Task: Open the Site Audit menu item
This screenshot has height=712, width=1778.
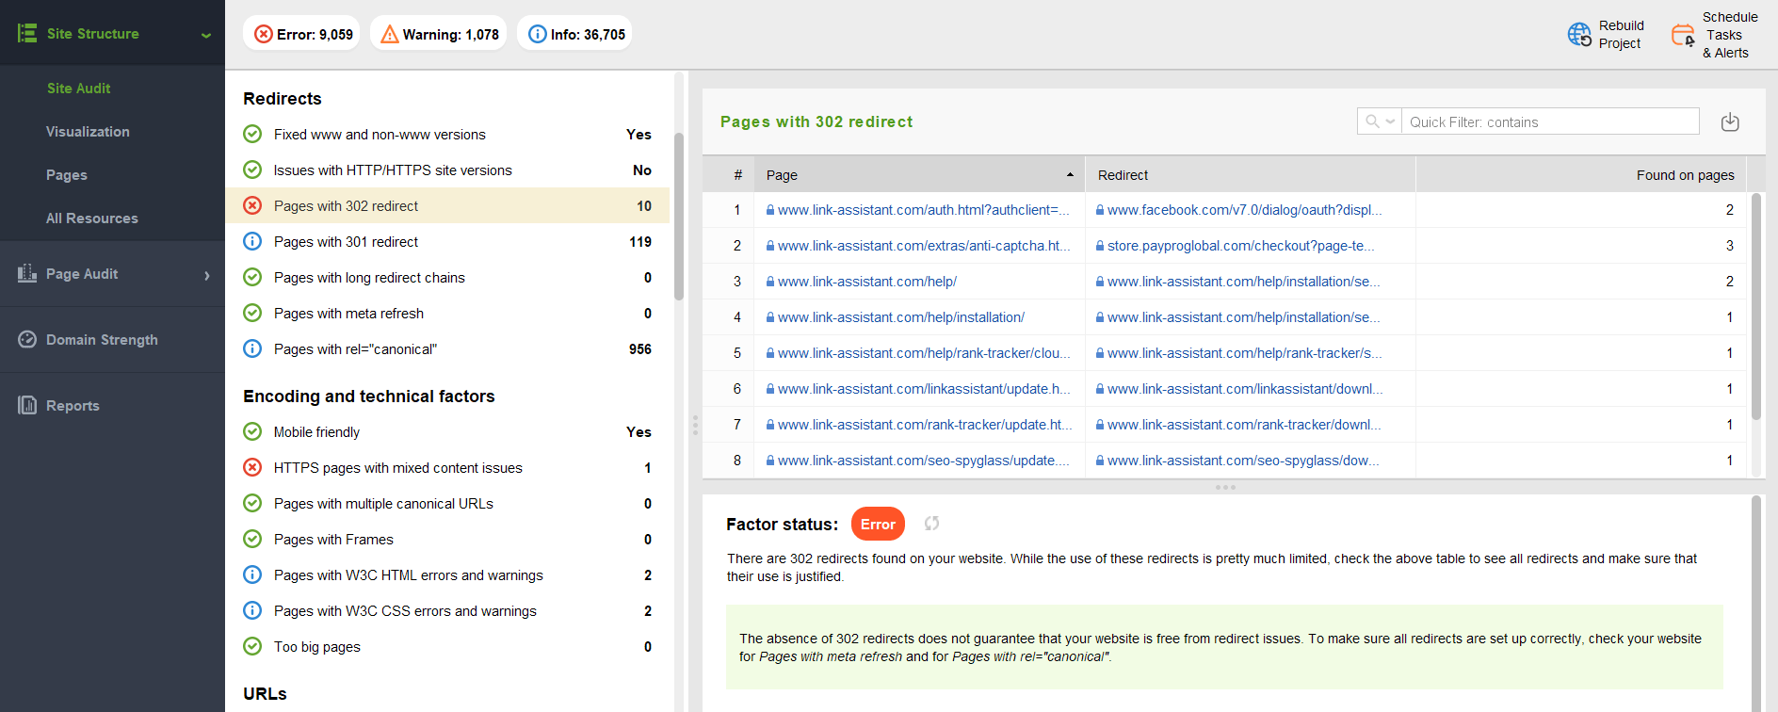Action: pyautogui.click(x=79, y=88)
